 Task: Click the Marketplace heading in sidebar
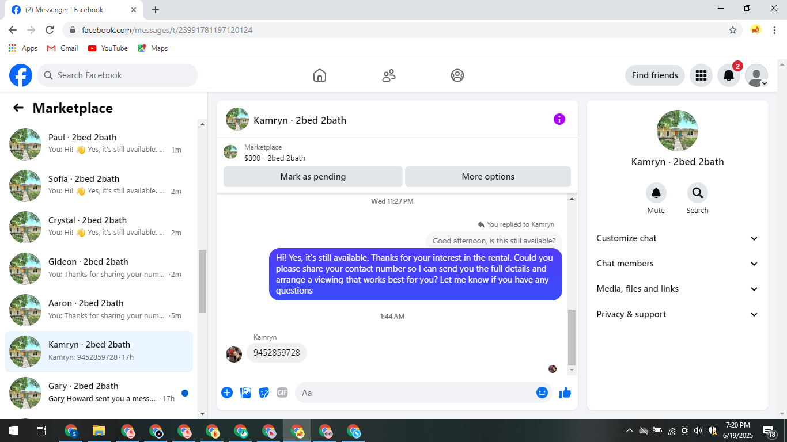coord(73,108)
